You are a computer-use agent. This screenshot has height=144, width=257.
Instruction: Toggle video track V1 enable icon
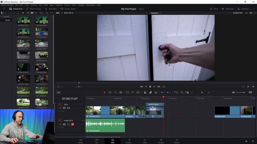coord(69,108)
